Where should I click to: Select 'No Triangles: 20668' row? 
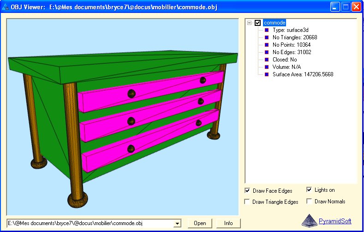coord(295,37)
